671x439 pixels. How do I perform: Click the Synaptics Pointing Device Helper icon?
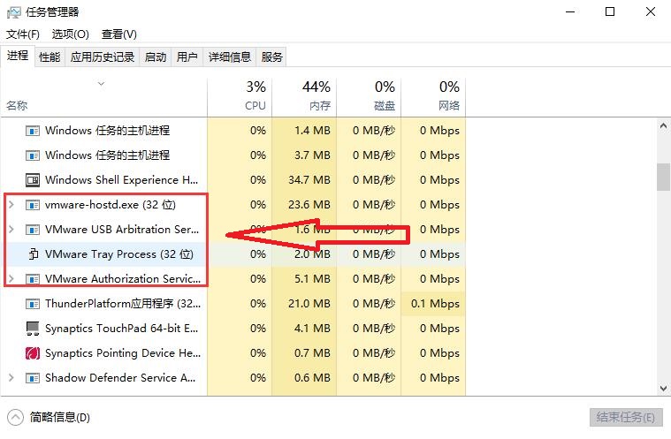(33, 353)
